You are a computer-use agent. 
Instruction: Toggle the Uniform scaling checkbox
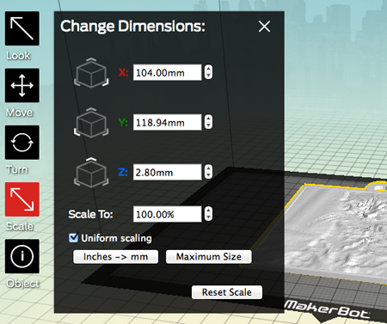pos(73,237)
